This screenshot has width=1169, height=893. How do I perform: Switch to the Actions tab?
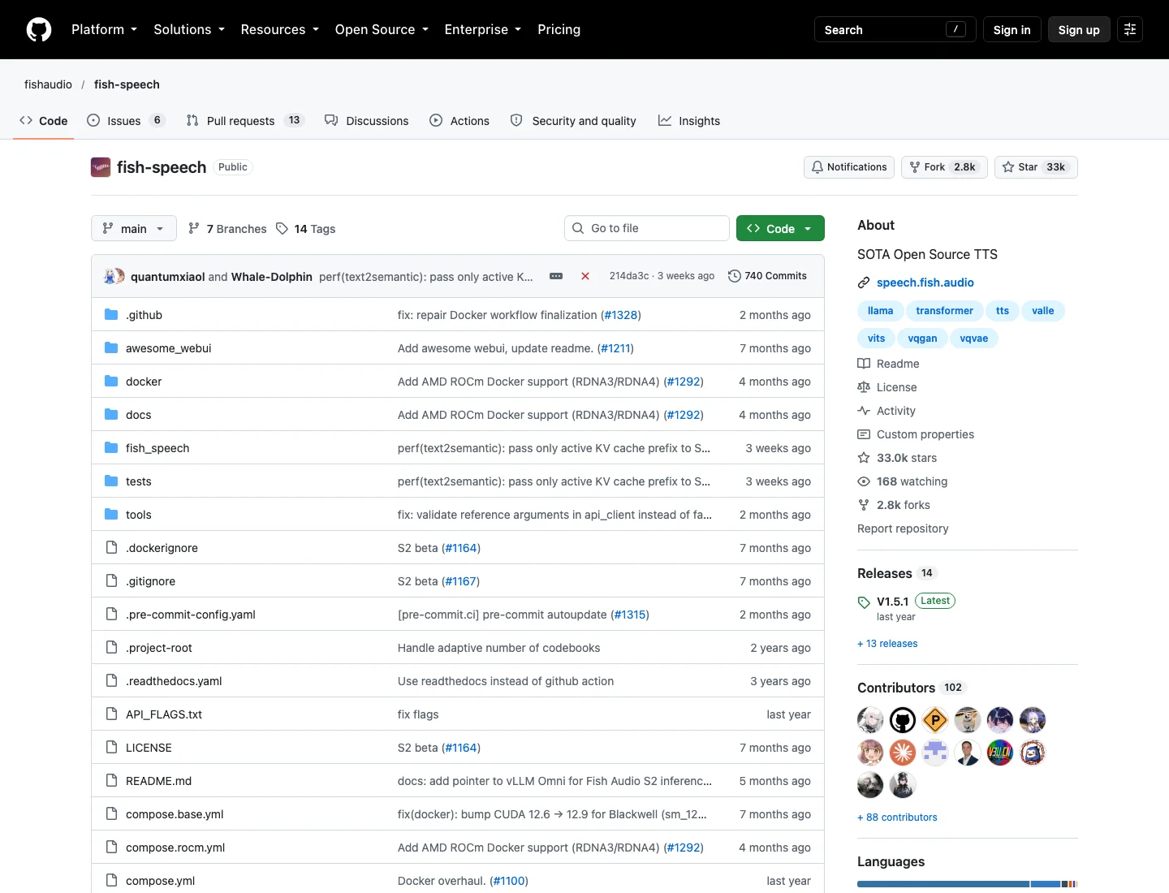coord(459,120)
